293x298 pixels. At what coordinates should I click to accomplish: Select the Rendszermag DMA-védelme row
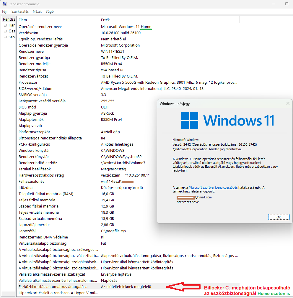pyautogui.click(x=129, y=237)
